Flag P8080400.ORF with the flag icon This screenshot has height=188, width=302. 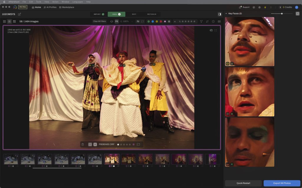pyautogui.click(x=138, y=145)
